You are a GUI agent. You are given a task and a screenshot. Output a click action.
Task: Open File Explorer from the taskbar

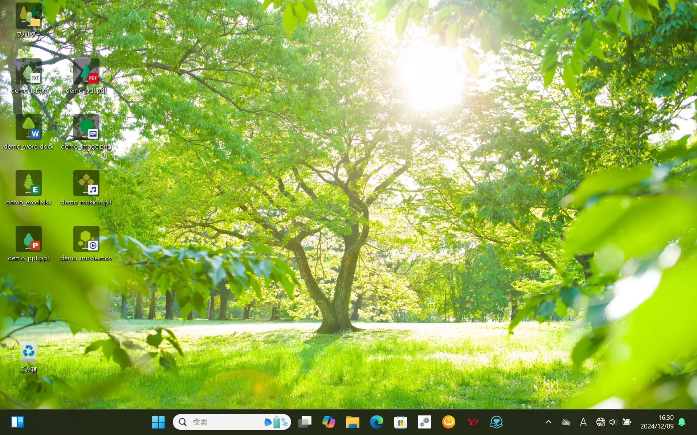[x=352, y=422]
